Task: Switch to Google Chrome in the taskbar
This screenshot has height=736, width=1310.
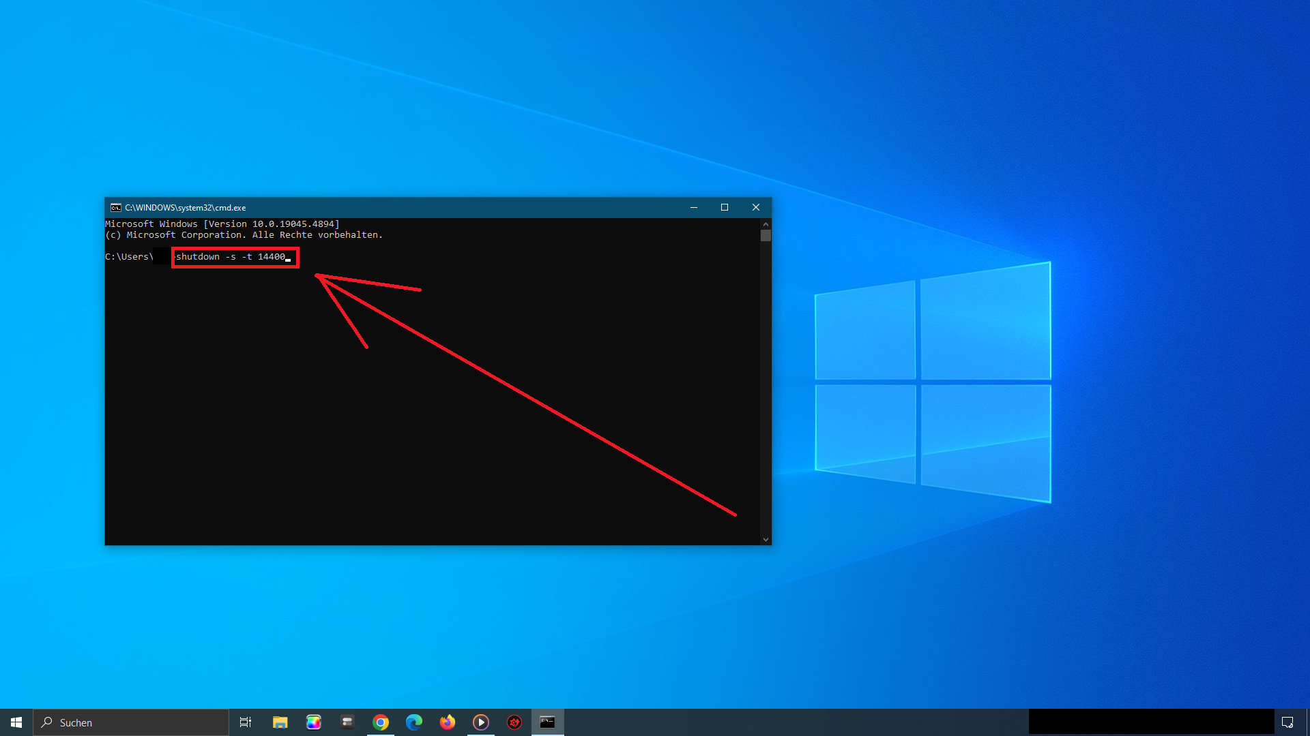Action: (x=381, y=722)
